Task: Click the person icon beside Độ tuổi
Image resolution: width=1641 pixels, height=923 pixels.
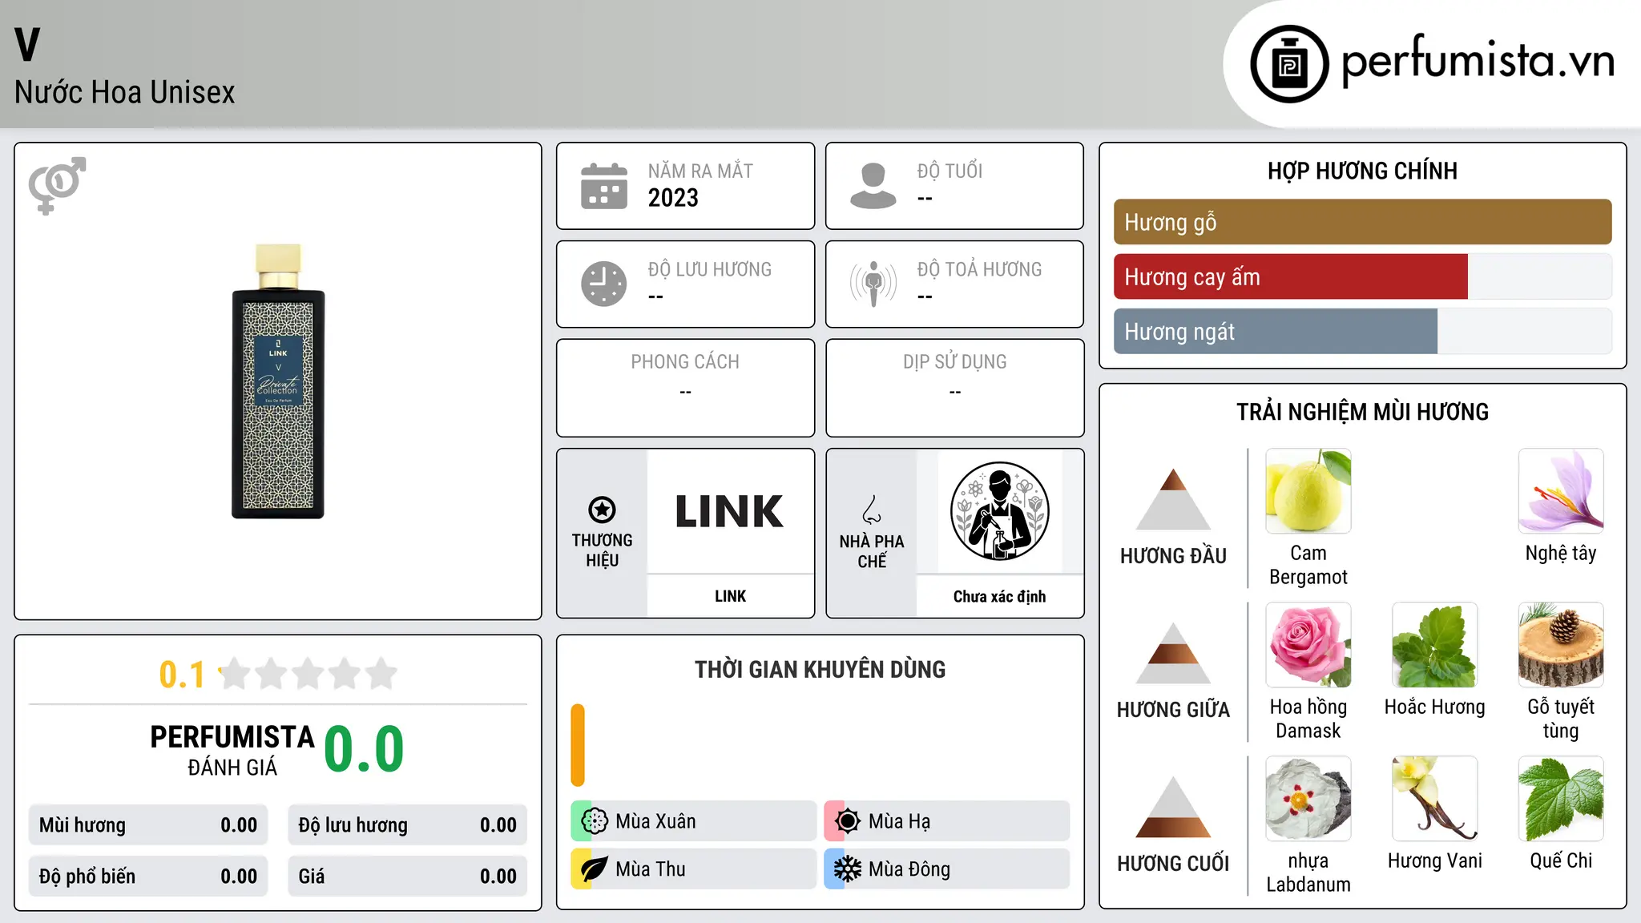Action: coord(873,186)
